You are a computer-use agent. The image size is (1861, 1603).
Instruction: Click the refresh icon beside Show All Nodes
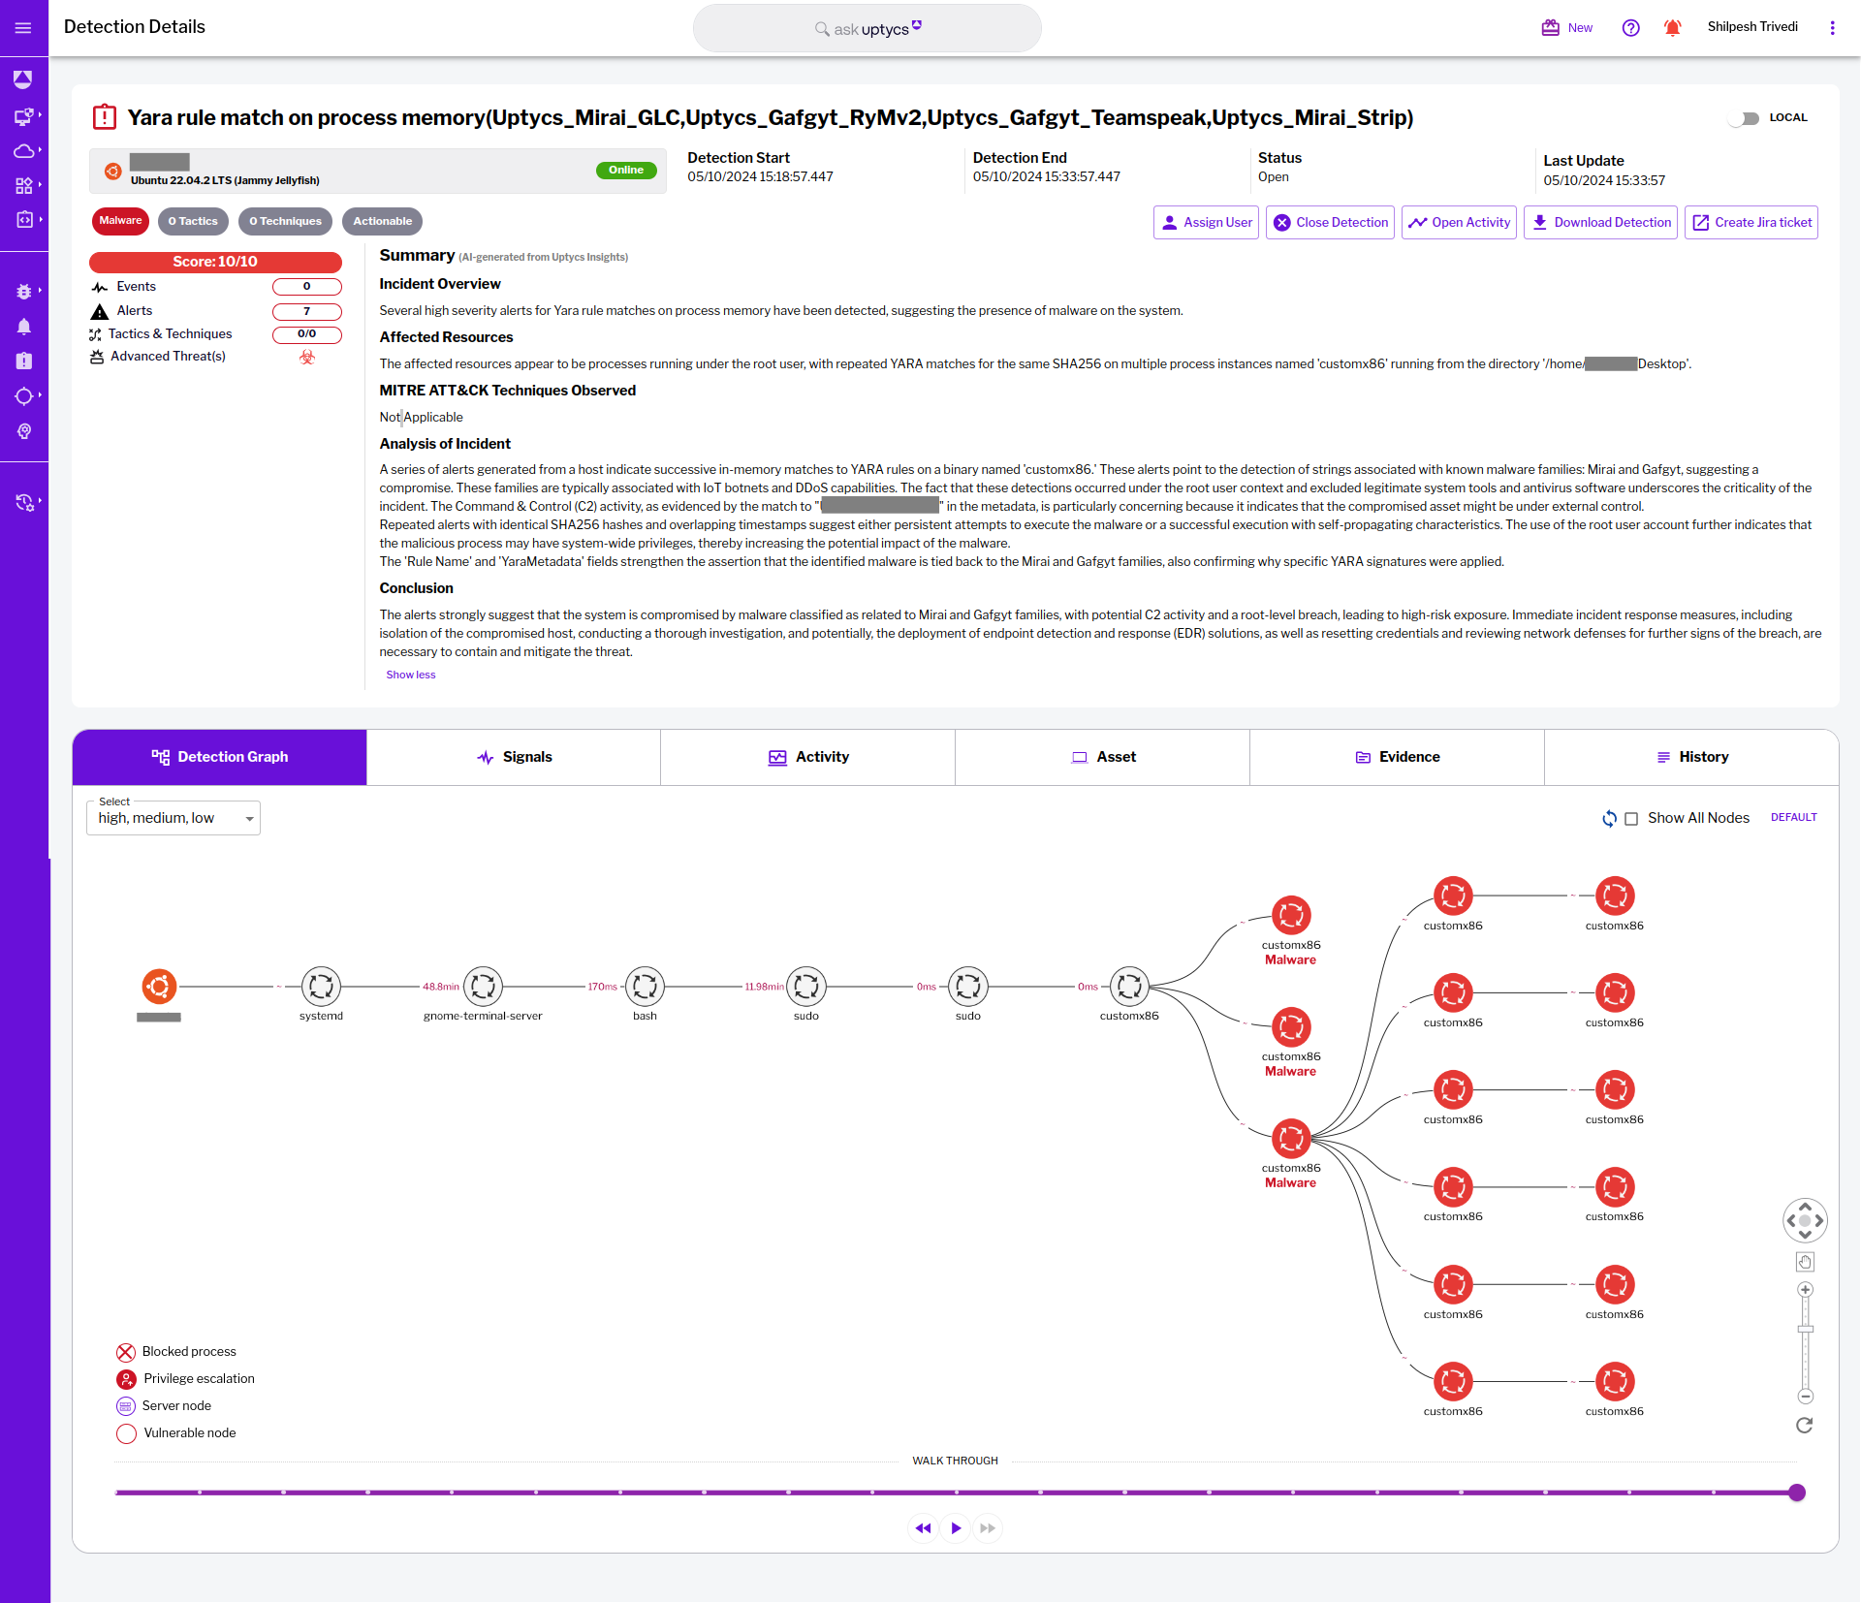[1610, 819]
